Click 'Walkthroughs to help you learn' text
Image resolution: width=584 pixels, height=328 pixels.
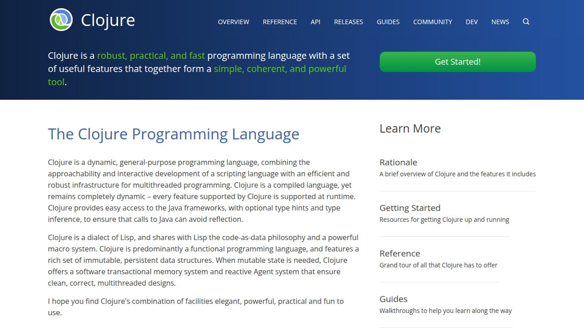pyautogui.click(x=446, y=311)
